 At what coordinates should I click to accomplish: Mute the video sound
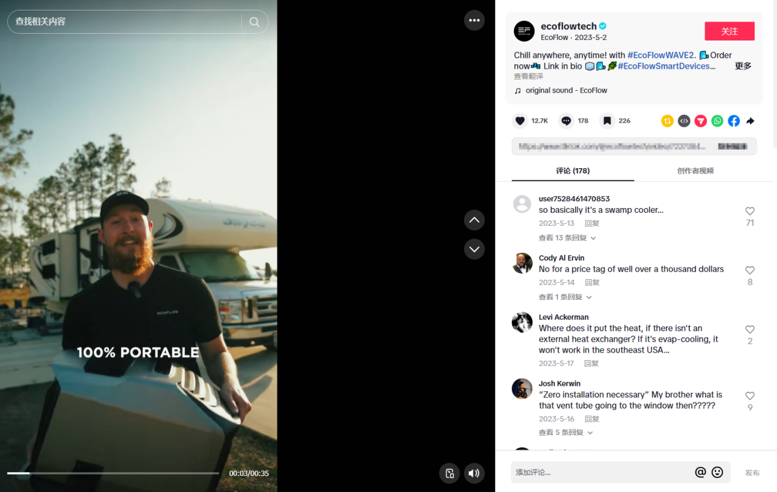pos(474,473)
